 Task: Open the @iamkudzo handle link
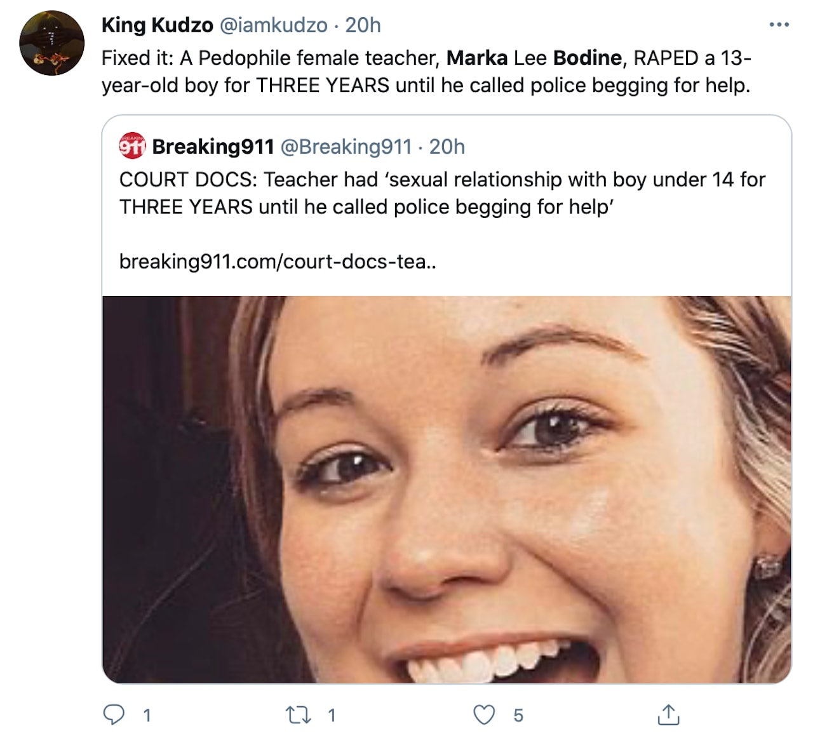click(273, 25)
